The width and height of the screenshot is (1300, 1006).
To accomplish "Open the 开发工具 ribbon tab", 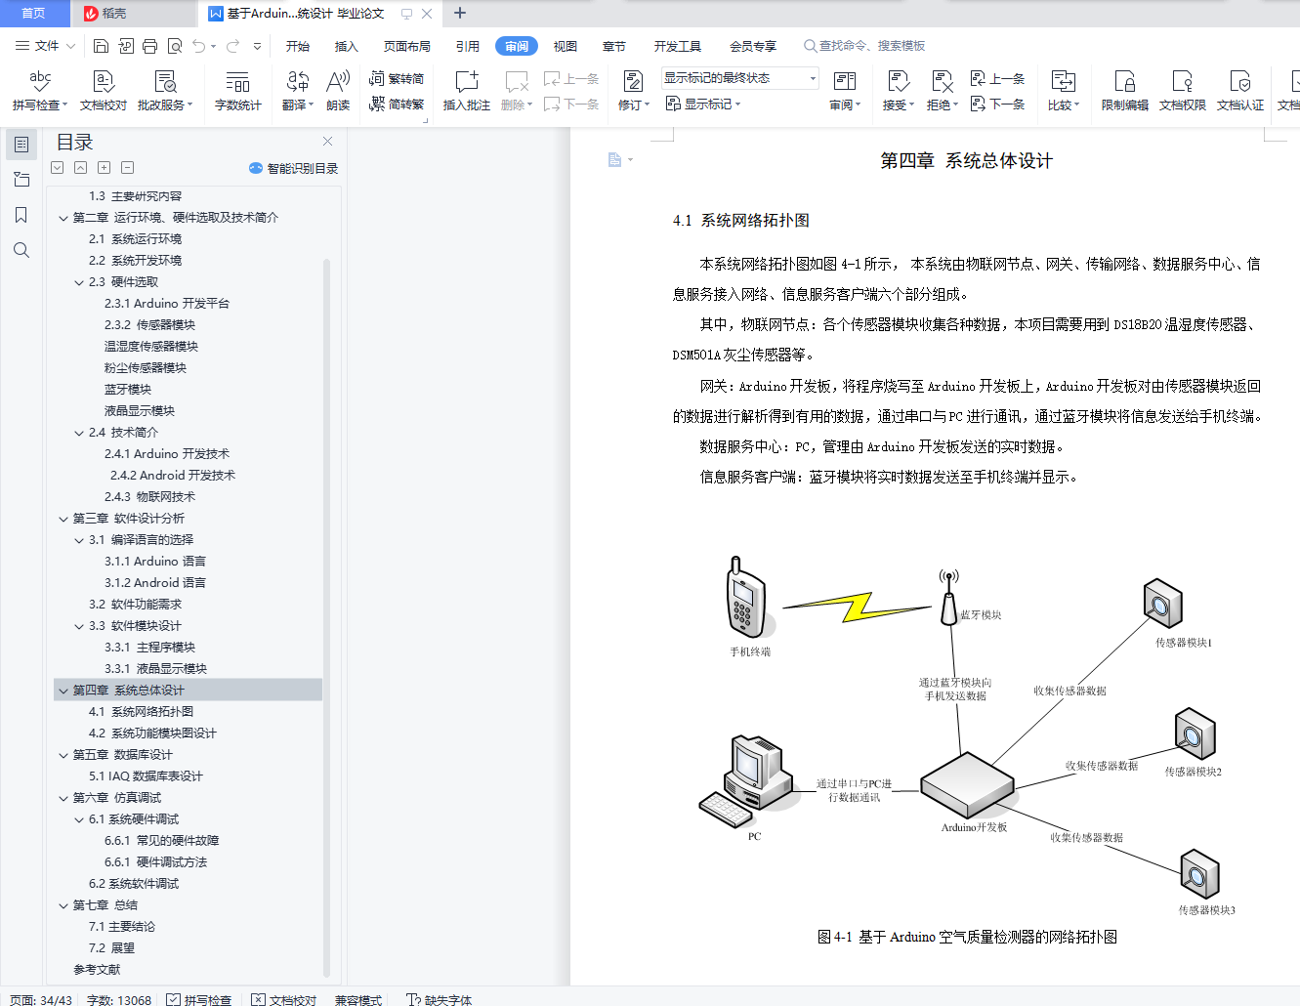I will coord(678,46).
